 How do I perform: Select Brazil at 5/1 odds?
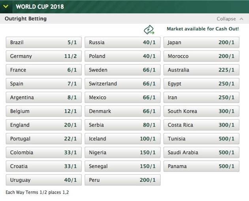(x=43, y=43)
